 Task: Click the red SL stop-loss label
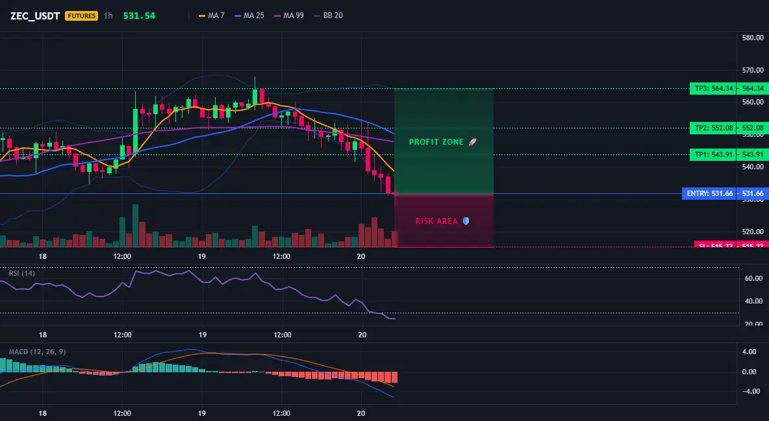[716, 245]
